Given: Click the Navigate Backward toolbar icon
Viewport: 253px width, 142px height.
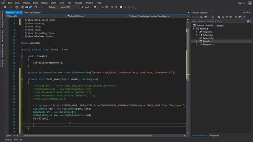Looking at the screenshot, I should click(5, 7).
